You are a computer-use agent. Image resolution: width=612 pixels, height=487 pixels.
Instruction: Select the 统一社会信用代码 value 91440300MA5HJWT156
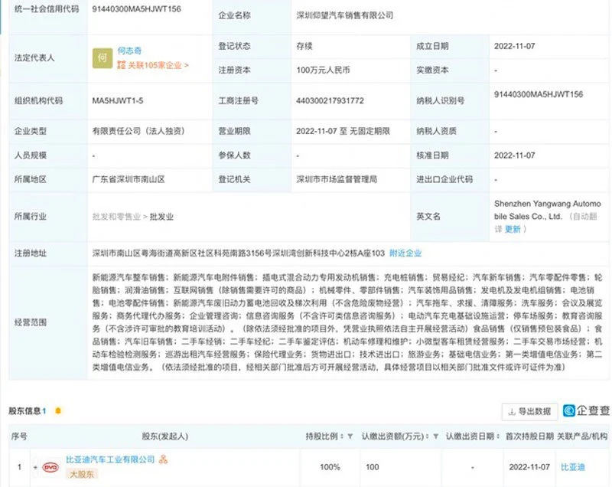[x=137, y=9]
